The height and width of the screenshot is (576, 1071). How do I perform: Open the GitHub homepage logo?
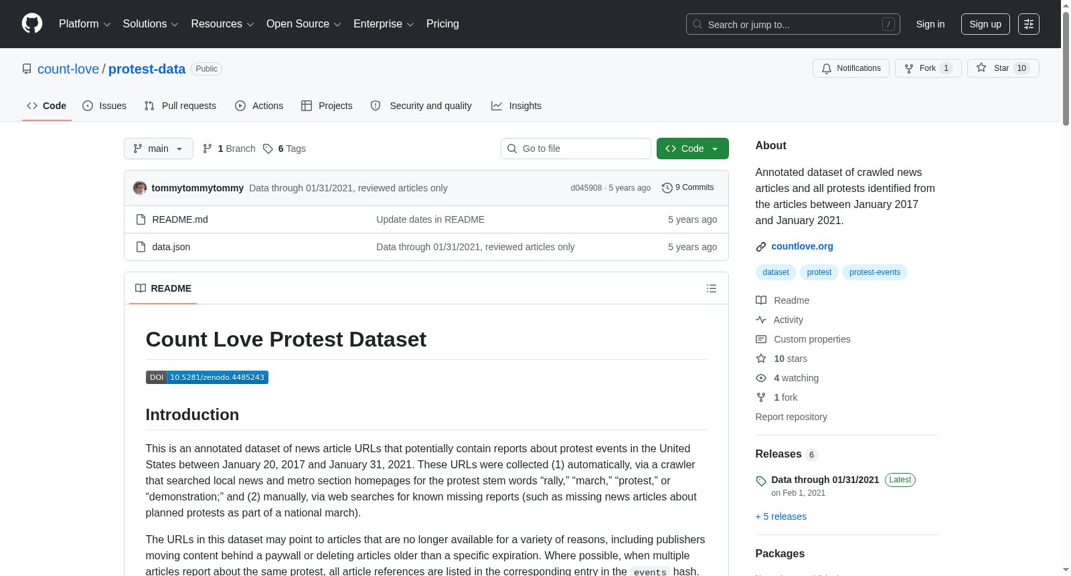click(x=32, y=23)
